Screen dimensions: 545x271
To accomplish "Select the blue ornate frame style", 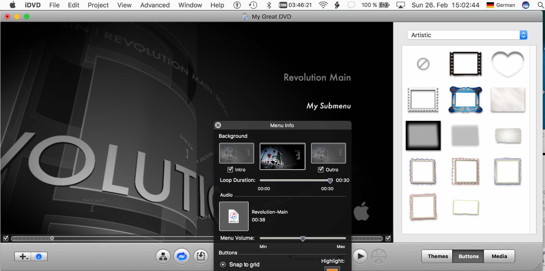I will (465, 100).
